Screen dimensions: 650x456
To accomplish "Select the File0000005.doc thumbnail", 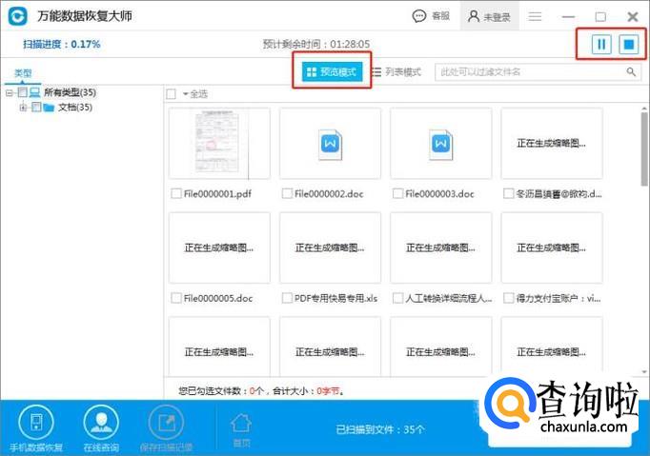I will point(219,248).
